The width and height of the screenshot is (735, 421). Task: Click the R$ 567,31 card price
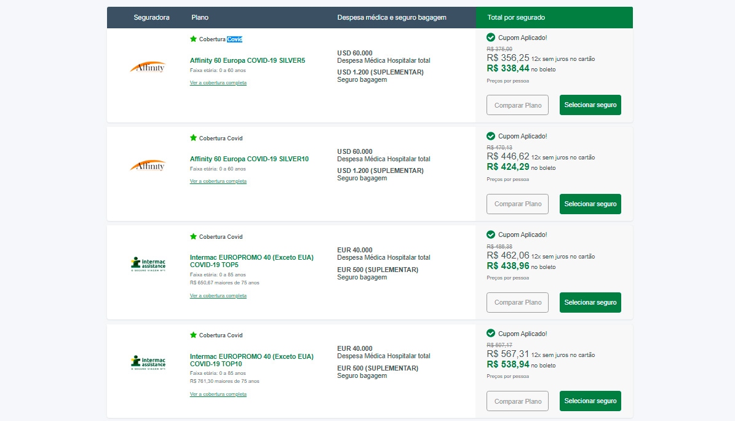click(507, 355)
